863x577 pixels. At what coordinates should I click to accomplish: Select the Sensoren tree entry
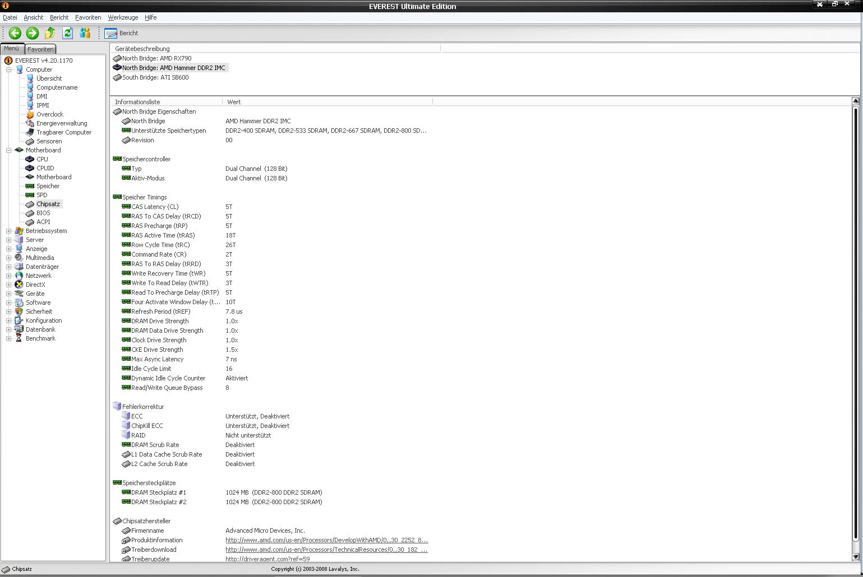pos(49,141)
